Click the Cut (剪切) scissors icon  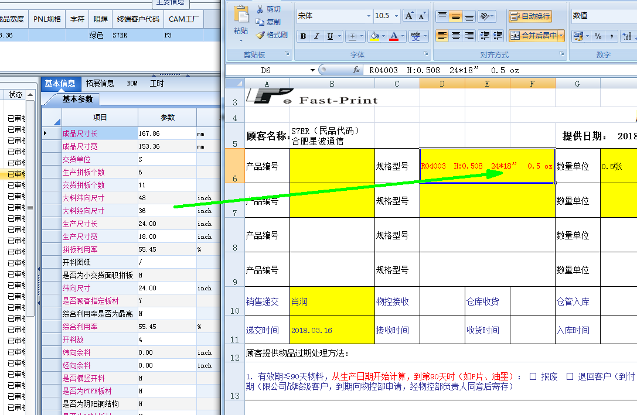pos(260,9)
